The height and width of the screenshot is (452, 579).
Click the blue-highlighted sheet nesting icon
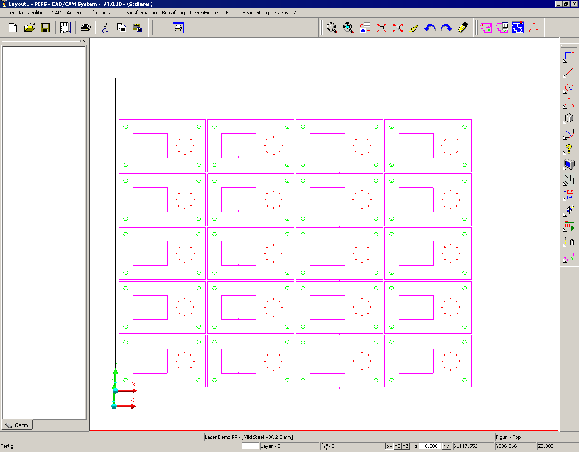pyautogui.click(x=518, y=28)
